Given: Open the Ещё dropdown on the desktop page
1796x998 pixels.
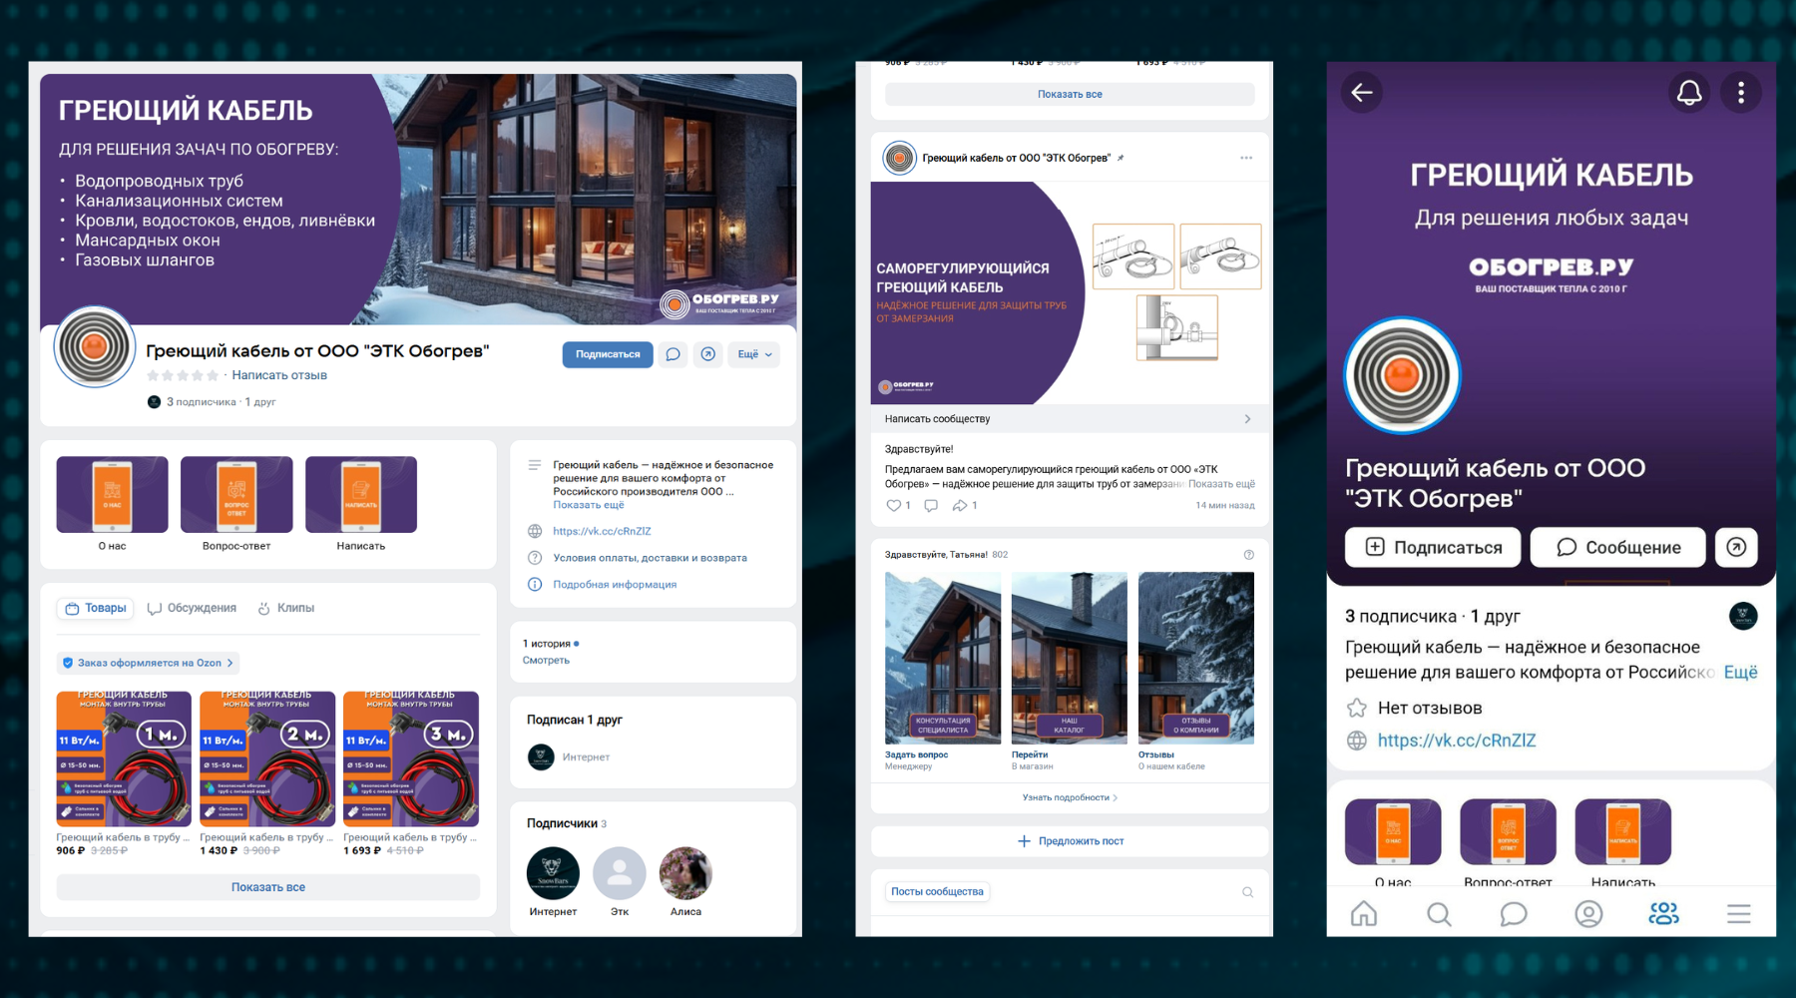Looking at the screenshot, I should 754,354.
